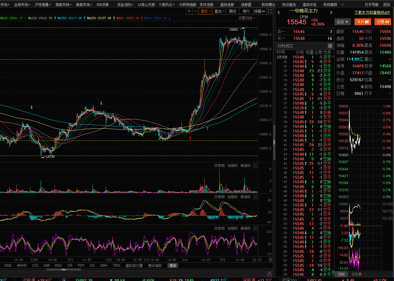Toggle 画线 drawing mode
Viewport: 394px width, 281px height.
[233, 11]
